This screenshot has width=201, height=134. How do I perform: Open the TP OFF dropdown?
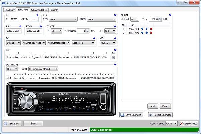pos(110,31)
